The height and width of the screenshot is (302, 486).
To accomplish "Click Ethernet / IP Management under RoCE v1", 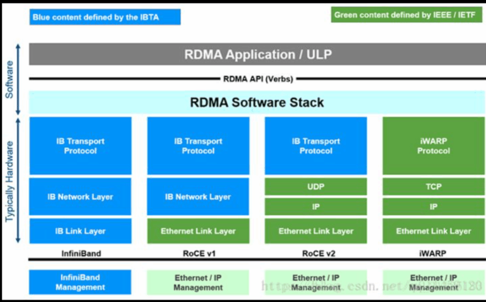I will click(198, 283).
